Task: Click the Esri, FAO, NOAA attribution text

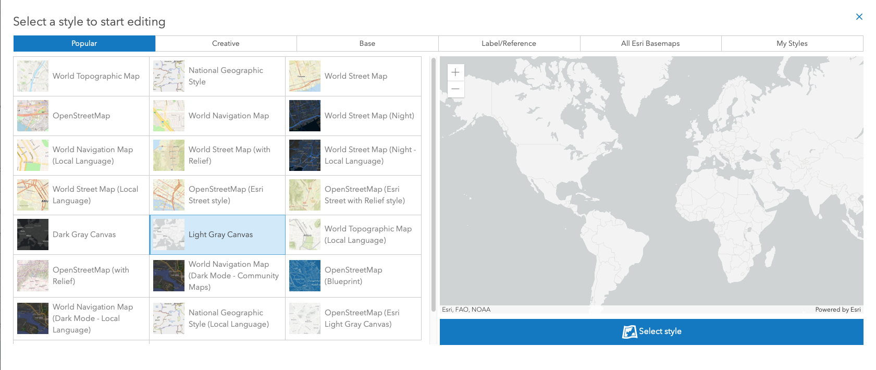Action: click(x=466, y=310)
